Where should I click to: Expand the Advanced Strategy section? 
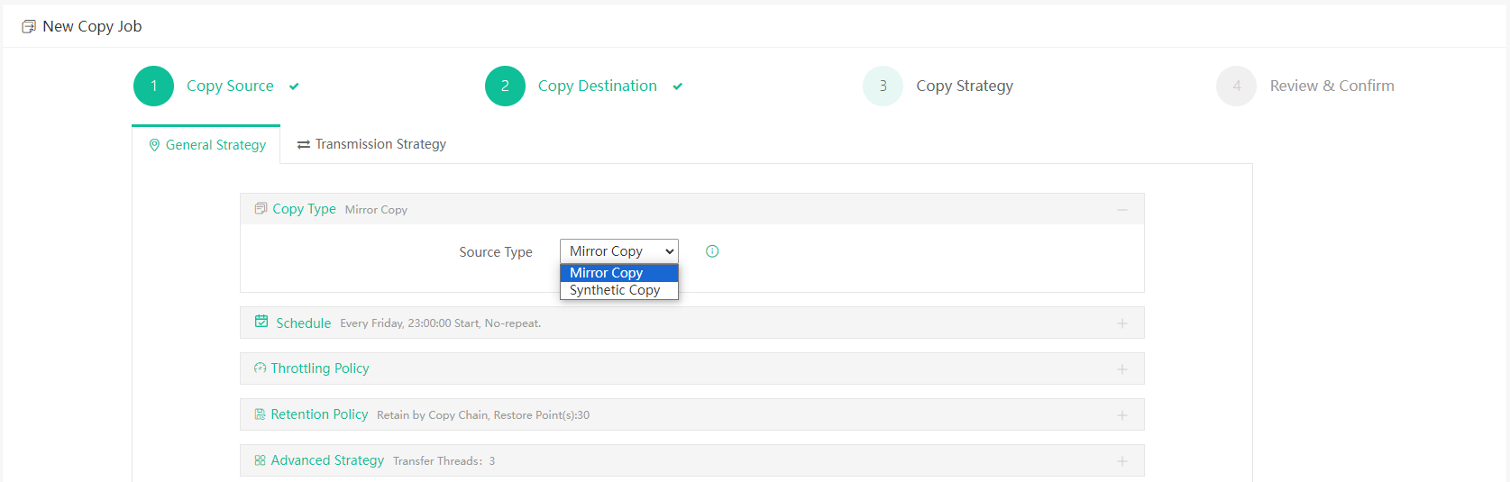point(1122,461)
